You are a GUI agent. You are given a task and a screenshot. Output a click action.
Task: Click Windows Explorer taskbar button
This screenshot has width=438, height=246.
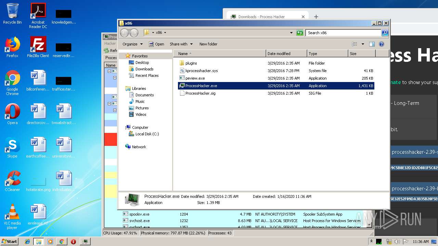(x=39, y=241)
